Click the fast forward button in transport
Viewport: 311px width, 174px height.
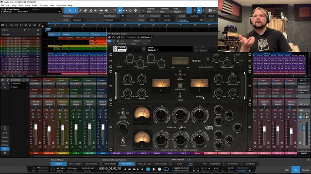(134, 169)
